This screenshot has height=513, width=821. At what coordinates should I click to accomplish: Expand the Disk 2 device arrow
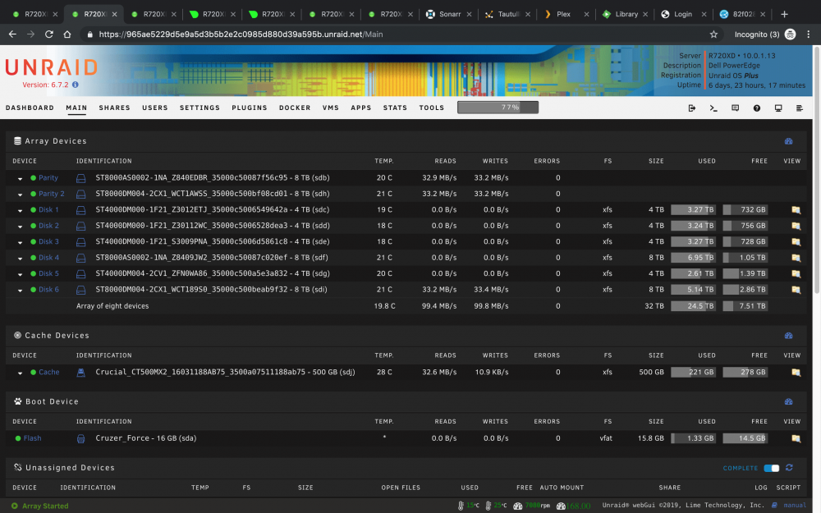20,227
